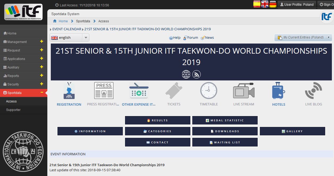The image size is (334, 176).
Task: Click the Sign Out button
Action: point(325,5)
